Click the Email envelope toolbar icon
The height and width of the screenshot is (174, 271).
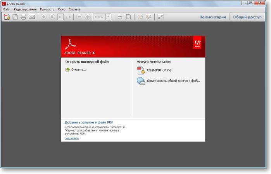(32, 17)
